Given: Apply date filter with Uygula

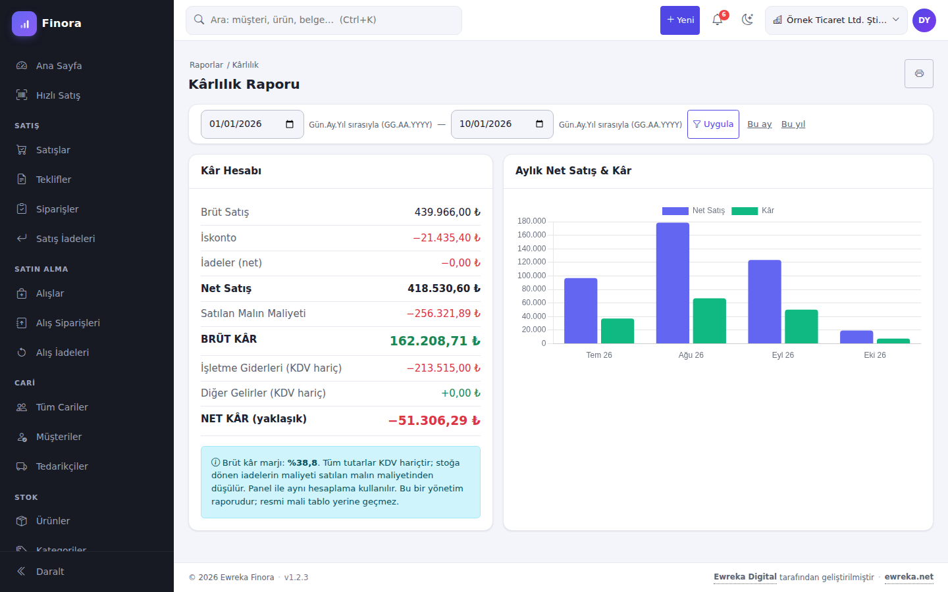Looking at the screenshot, I should (713, 124).
